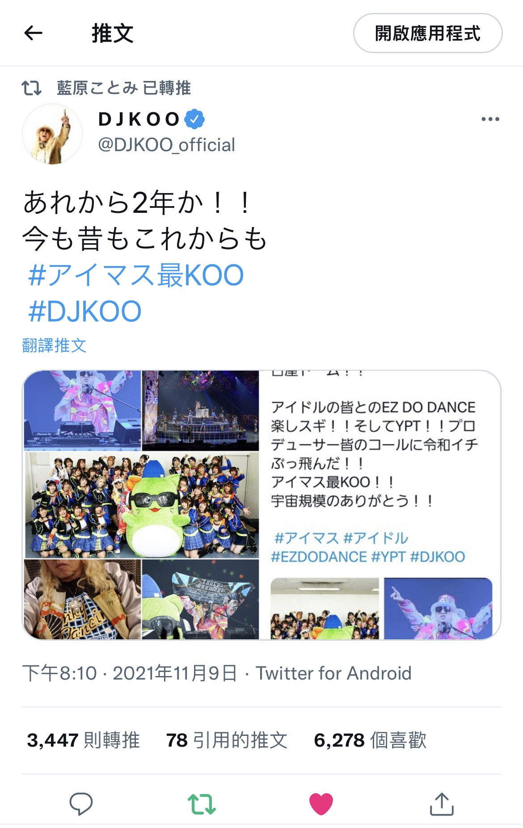Click 翻譯推文 to translate the tweet
Screen dimensions: 523x828
click(x=54, y=345)
